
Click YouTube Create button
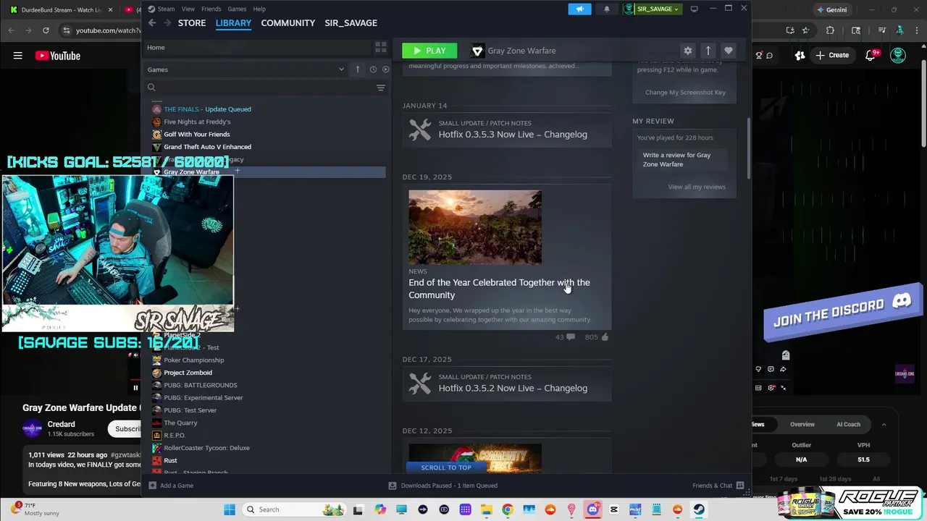[x=832, y=55]
